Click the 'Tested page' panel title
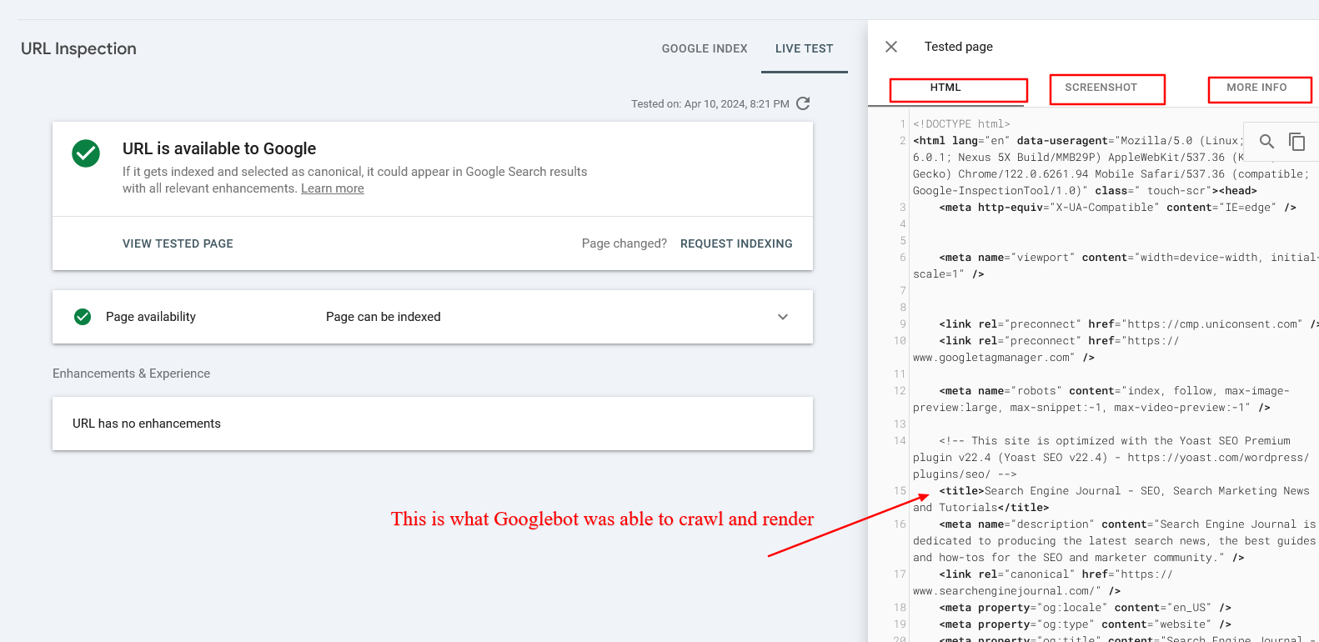Screen dimensions: 1319x642 click(x=959, y=47)
